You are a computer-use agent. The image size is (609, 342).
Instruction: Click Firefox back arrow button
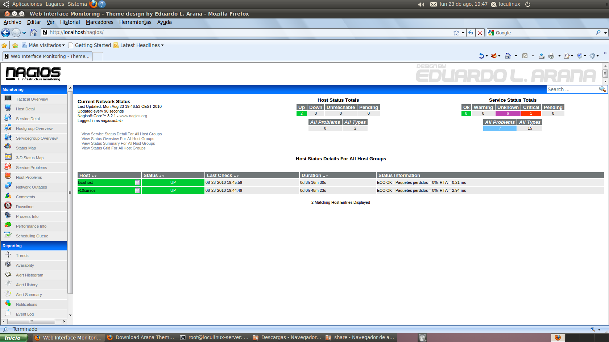[x=6, y=33]
